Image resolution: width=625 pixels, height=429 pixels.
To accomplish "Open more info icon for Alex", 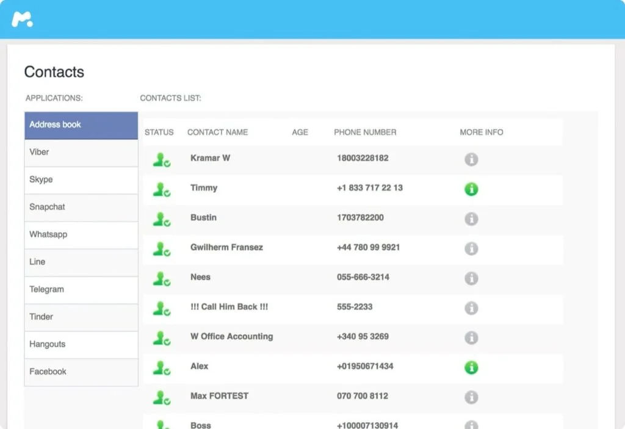I will pyautogui.click(x=471, y=367).
